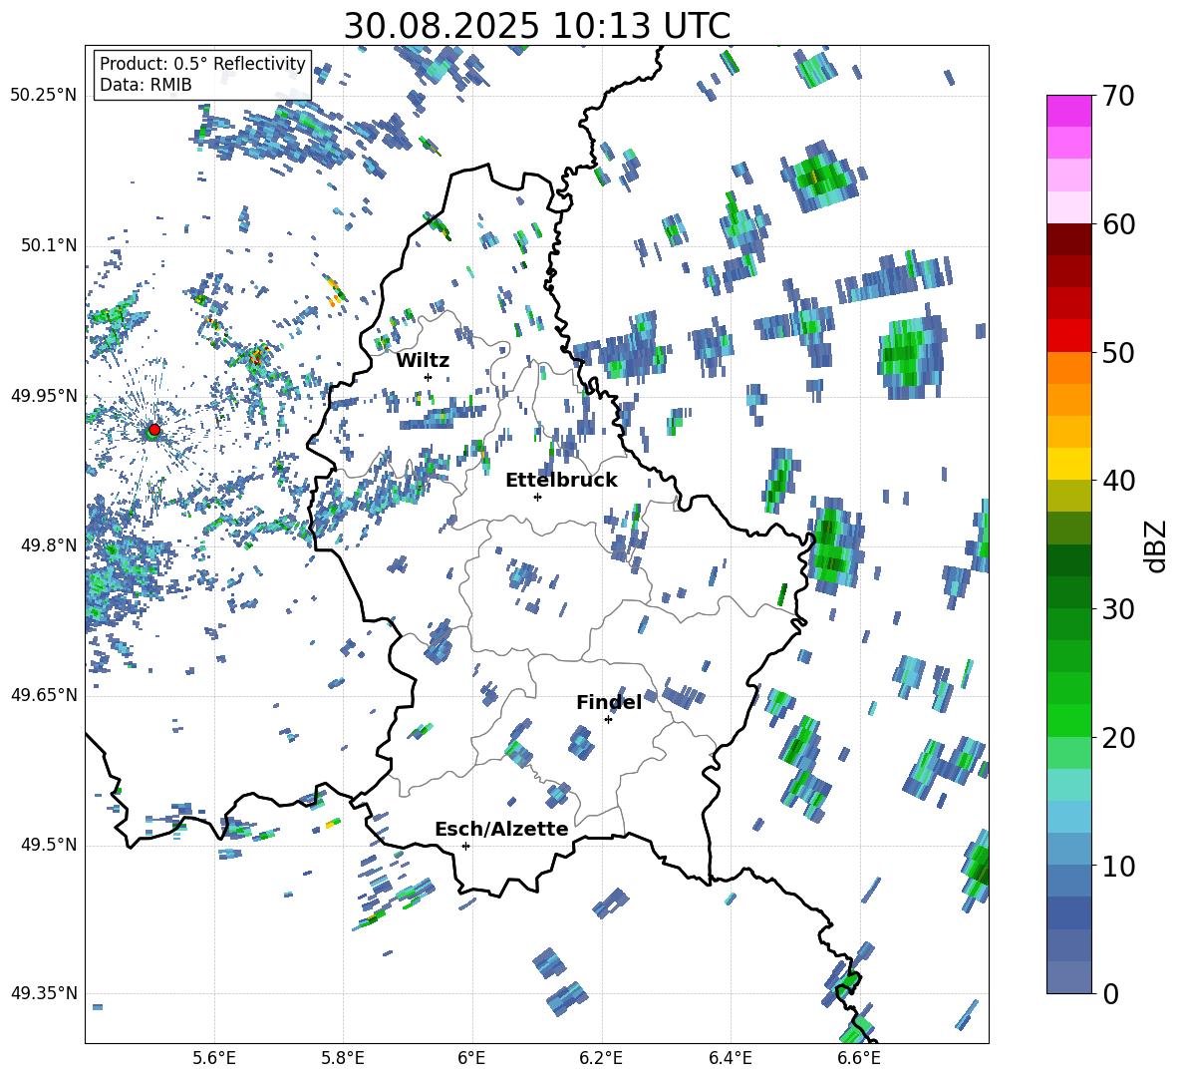Click the bright green colorbar segment at 20
1180x1078 pixels.
point(1068,720)
